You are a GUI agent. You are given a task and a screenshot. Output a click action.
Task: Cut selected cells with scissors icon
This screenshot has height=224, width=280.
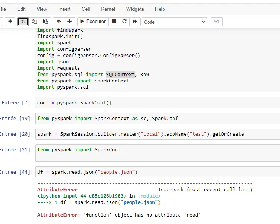point(23,22)
